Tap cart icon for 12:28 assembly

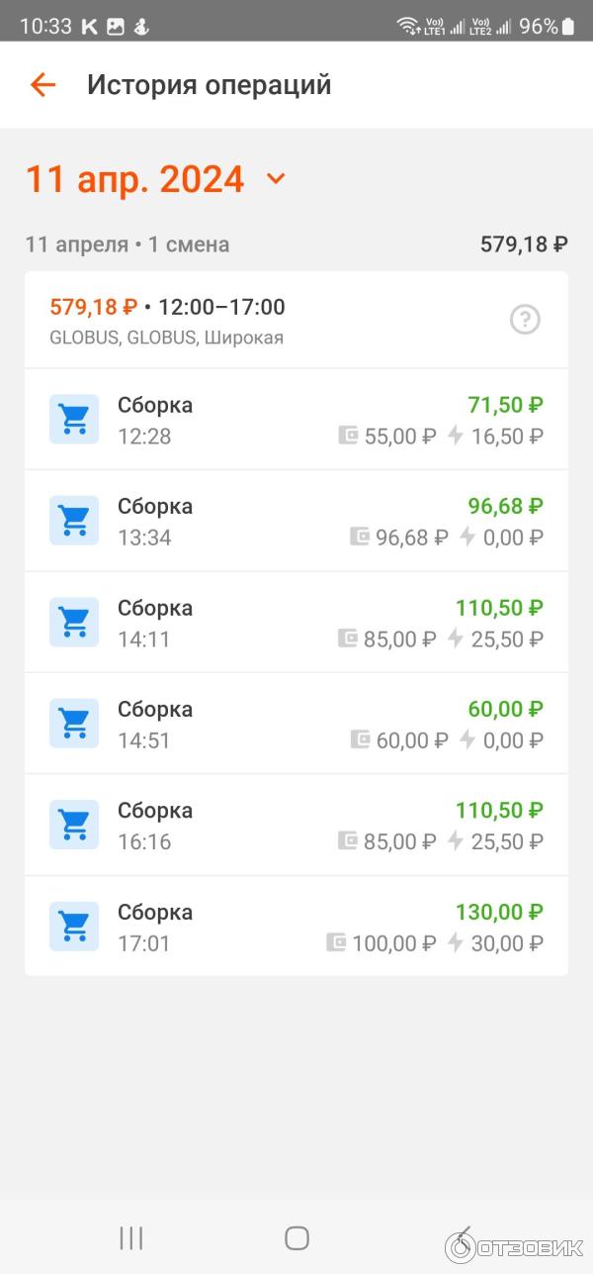(74, 420)
